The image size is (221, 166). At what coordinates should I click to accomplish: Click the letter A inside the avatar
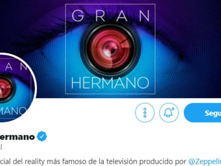[9, 67]
